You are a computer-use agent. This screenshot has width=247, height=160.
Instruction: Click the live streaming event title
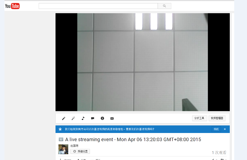133,140
